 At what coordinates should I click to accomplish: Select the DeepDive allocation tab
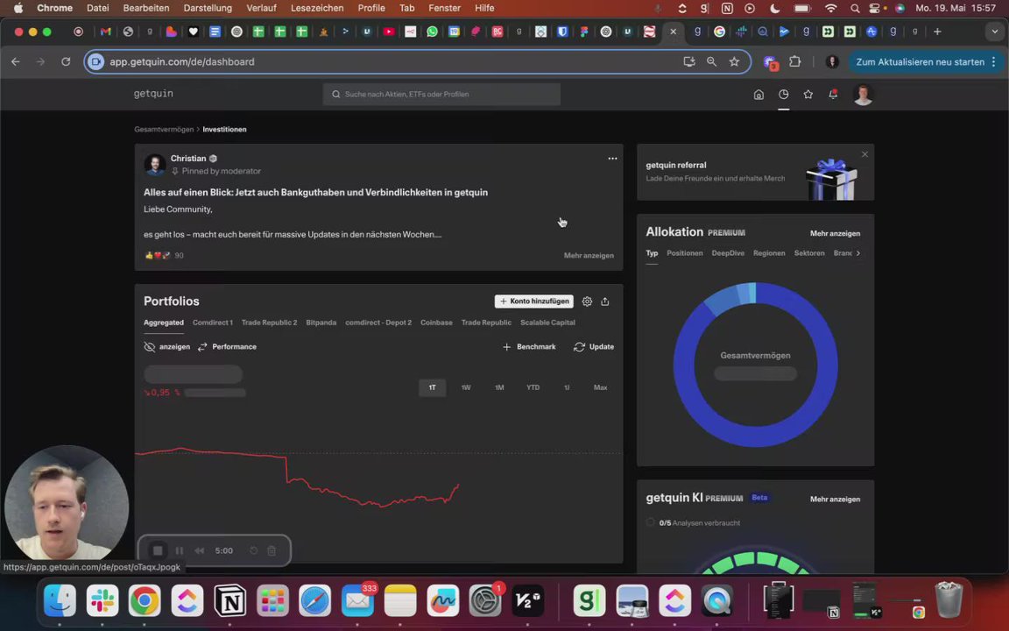728,253
